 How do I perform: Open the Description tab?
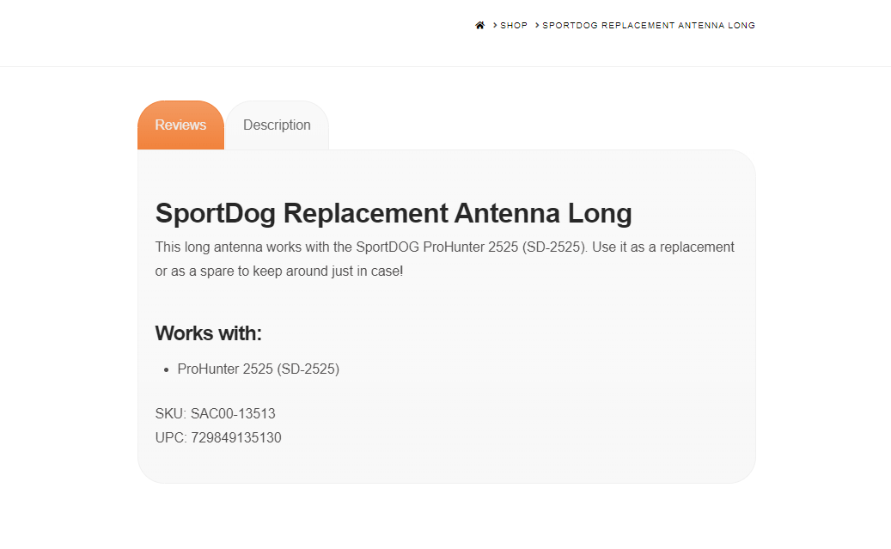point(278,125)
